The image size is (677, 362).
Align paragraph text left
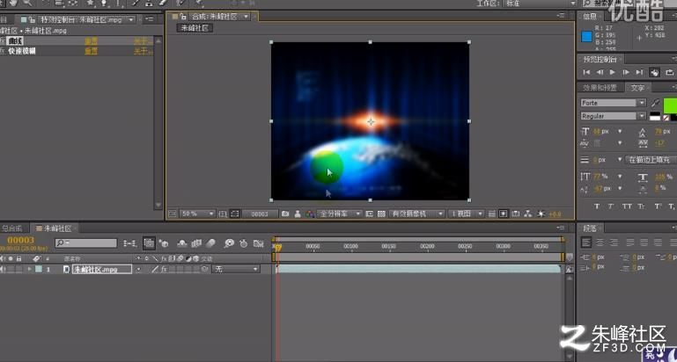[x=586, y=243]
